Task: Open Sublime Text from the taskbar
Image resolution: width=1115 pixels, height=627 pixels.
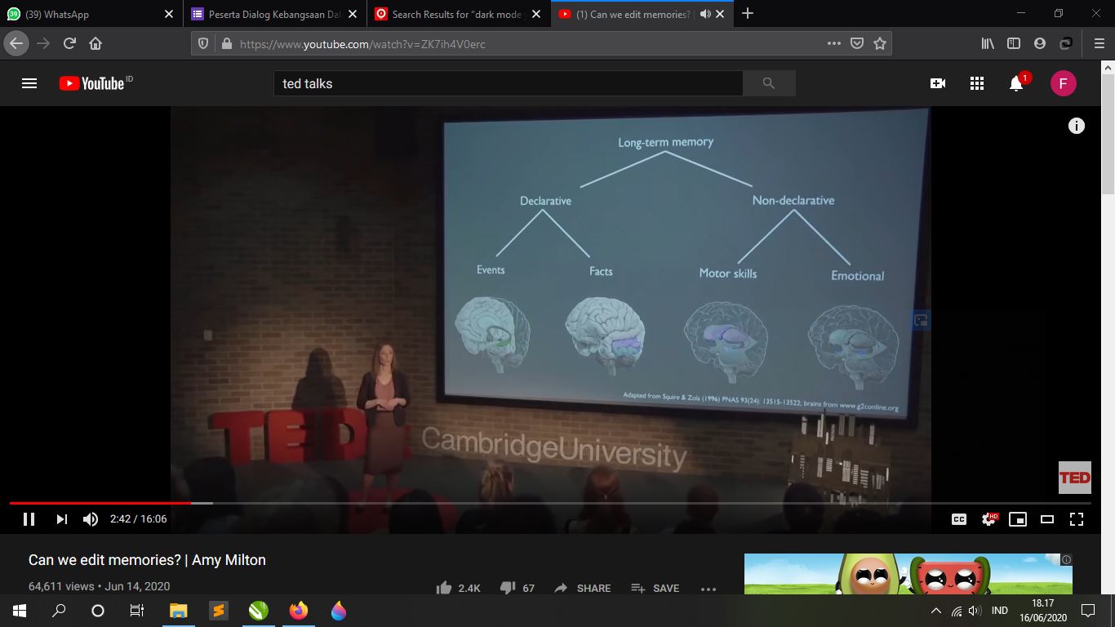Action: tap(218, 611)
